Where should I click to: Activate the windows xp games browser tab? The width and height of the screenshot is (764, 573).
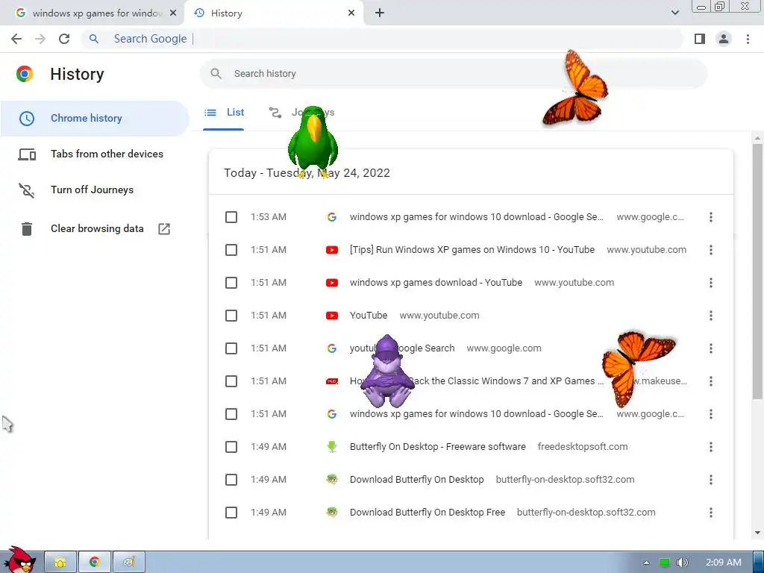(x=93, y=13)
